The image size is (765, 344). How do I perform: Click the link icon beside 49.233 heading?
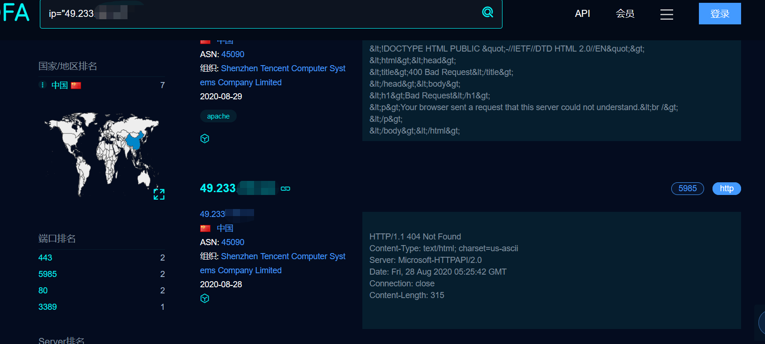(x=285, y=188)
